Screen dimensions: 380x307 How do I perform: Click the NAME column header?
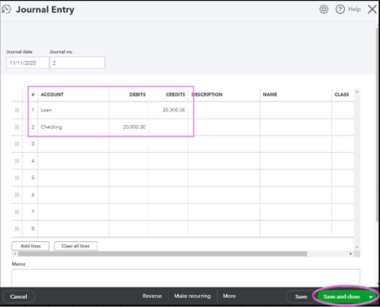270,94
